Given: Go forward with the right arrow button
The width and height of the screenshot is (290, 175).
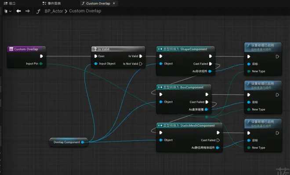Looking at the screenshot, I should [28, 11].
